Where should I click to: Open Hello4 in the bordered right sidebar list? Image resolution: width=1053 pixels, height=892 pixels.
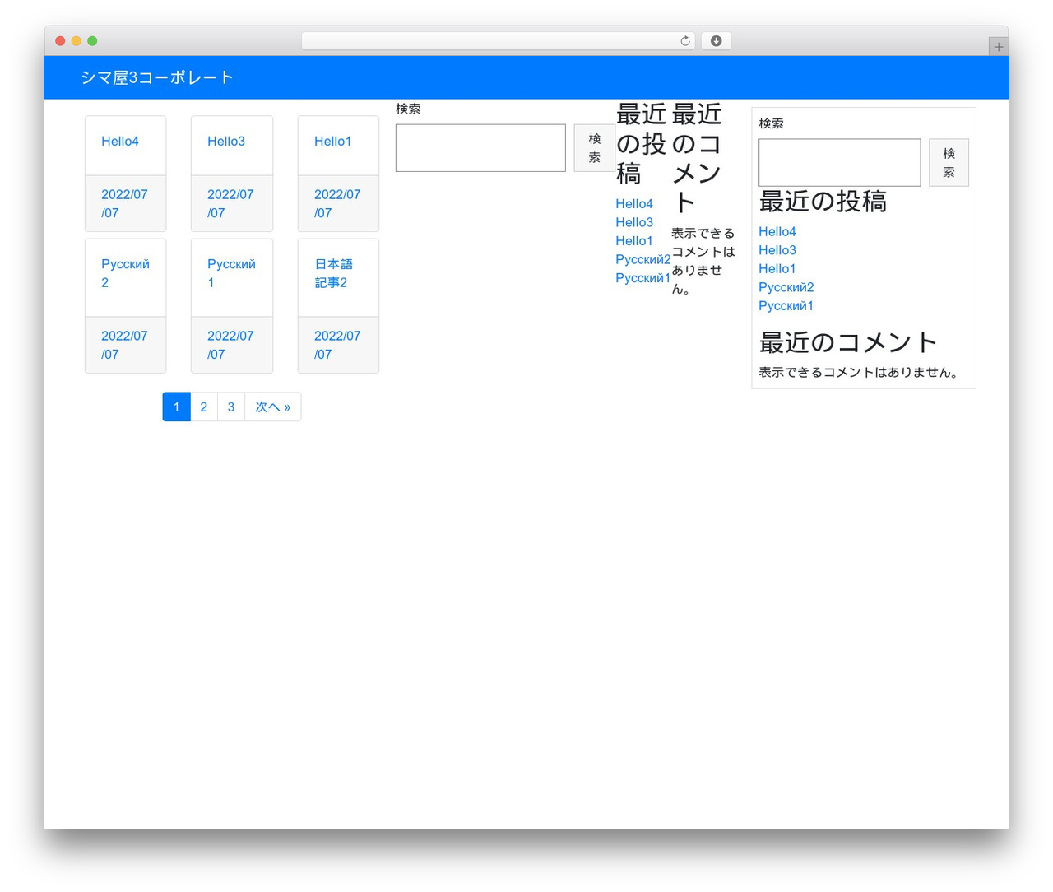777,232
